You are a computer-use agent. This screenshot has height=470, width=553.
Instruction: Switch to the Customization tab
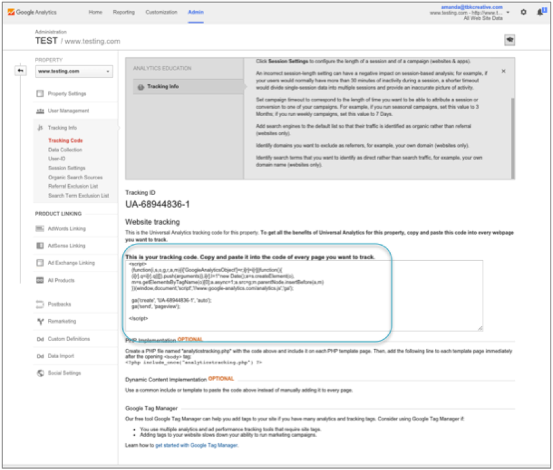pos(162,12)
